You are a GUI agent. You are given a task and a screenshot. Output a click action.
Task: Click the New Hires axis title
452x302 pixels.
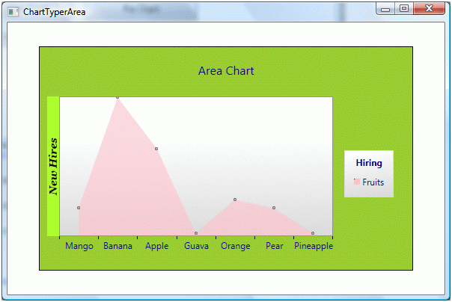pos(53,167)
